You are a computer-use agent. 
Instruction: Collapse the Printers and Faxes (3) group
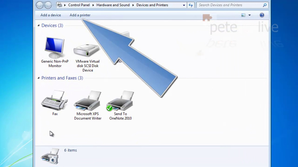(x=39, y=78)
